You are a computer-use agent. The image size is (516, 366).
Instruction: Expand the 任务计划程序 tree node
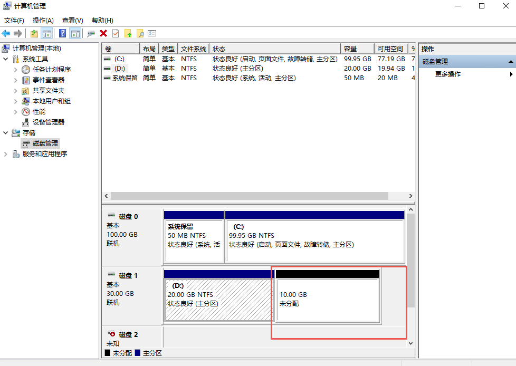[x=15, y=70]
